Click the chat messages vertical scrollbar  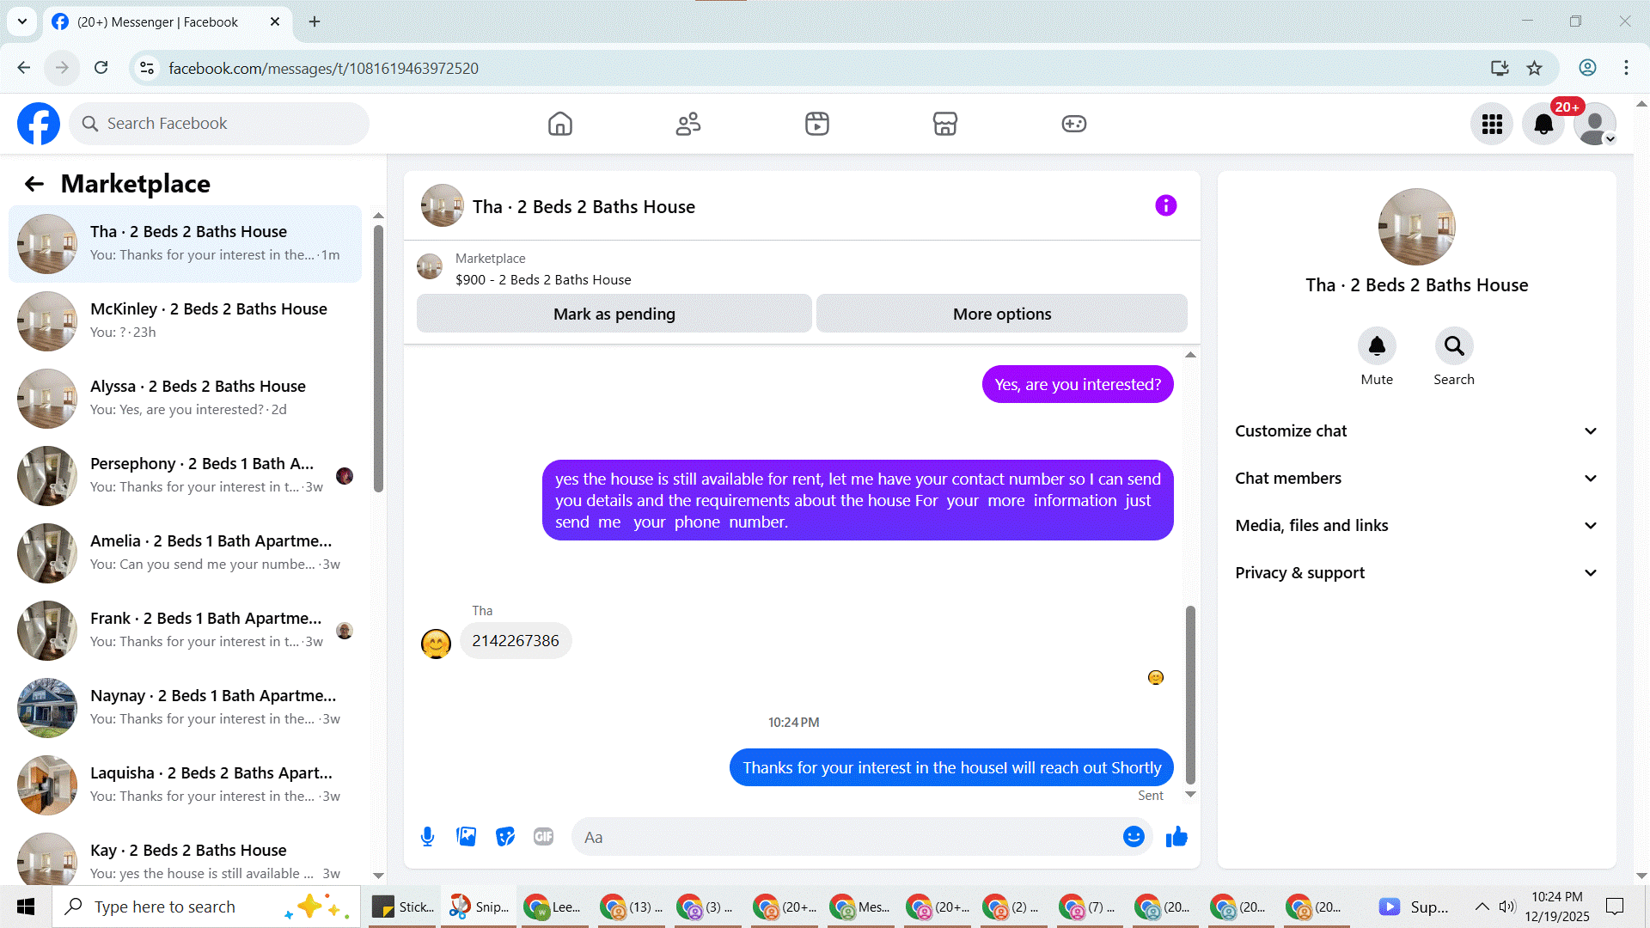(x=1190, y=694)
